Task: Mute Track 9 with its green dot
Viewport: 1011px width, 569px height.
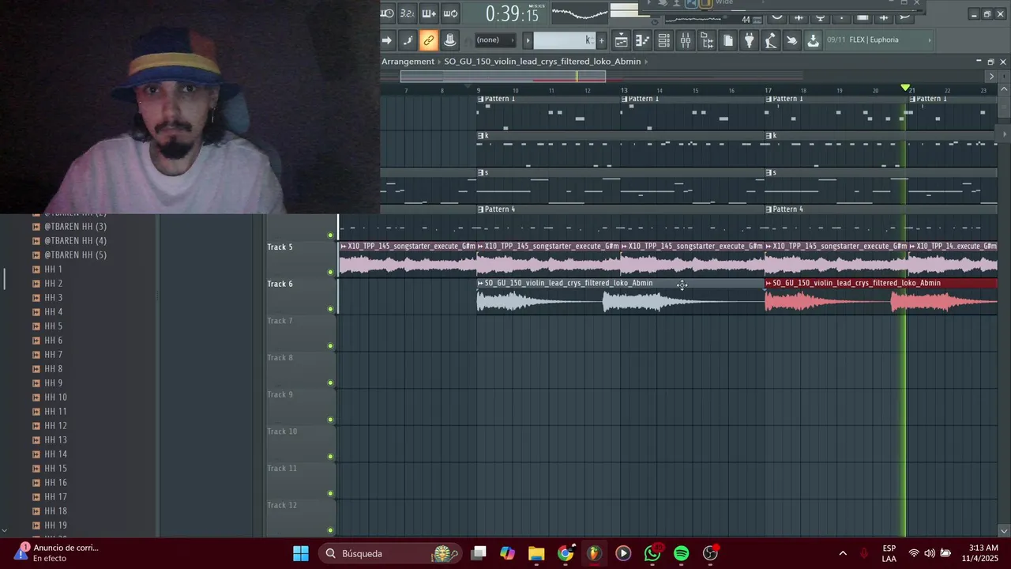Action: 330,420
